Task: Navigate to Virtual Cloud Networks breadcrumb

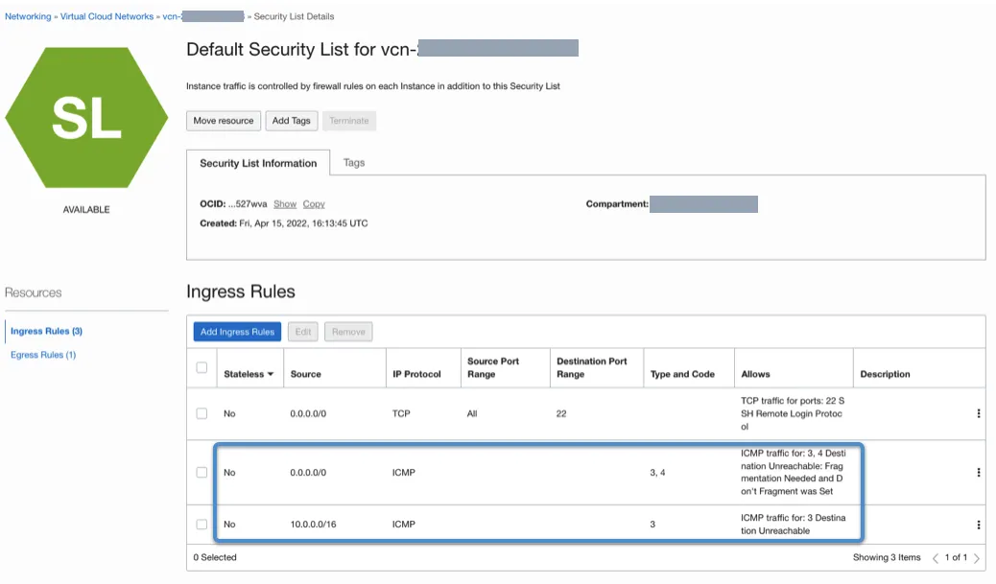Action: pos(107,17)
